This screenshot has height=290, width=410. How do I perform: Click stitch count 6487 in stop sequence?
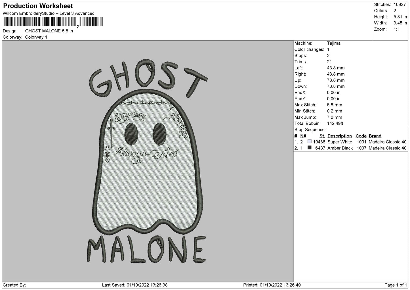point(320,148)
